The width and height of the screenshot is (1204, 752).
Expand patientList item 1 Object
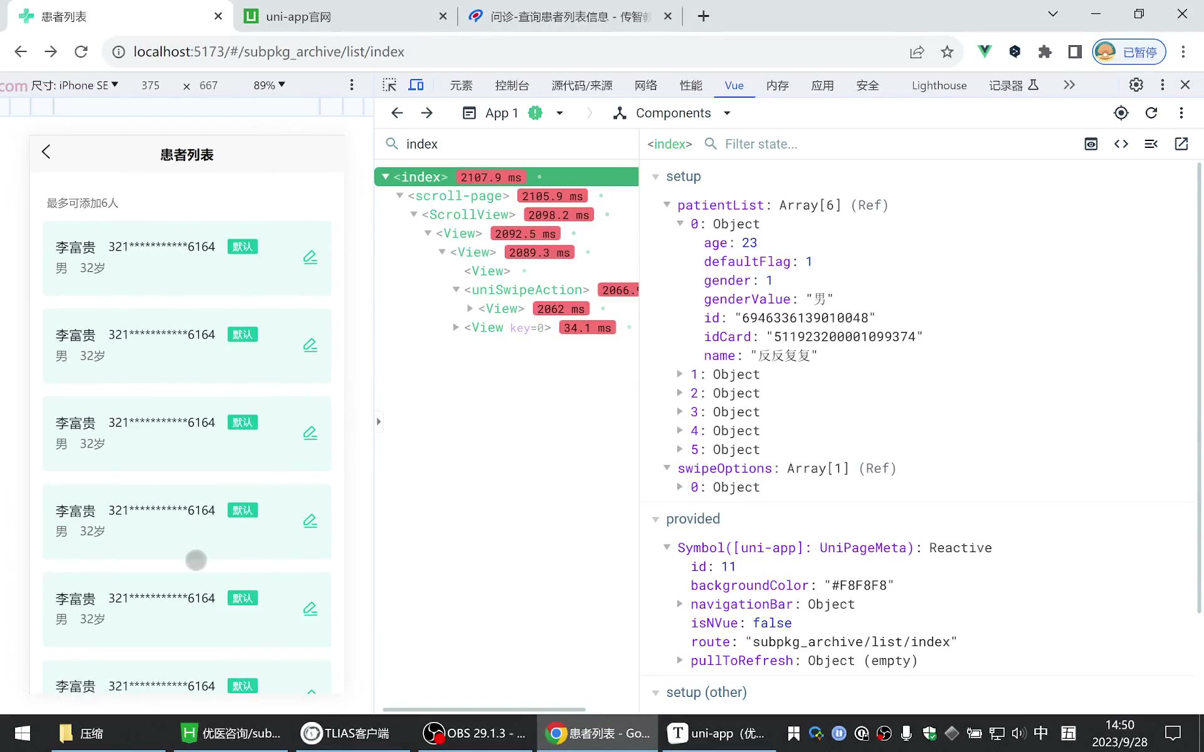click(x=680, y=374)
